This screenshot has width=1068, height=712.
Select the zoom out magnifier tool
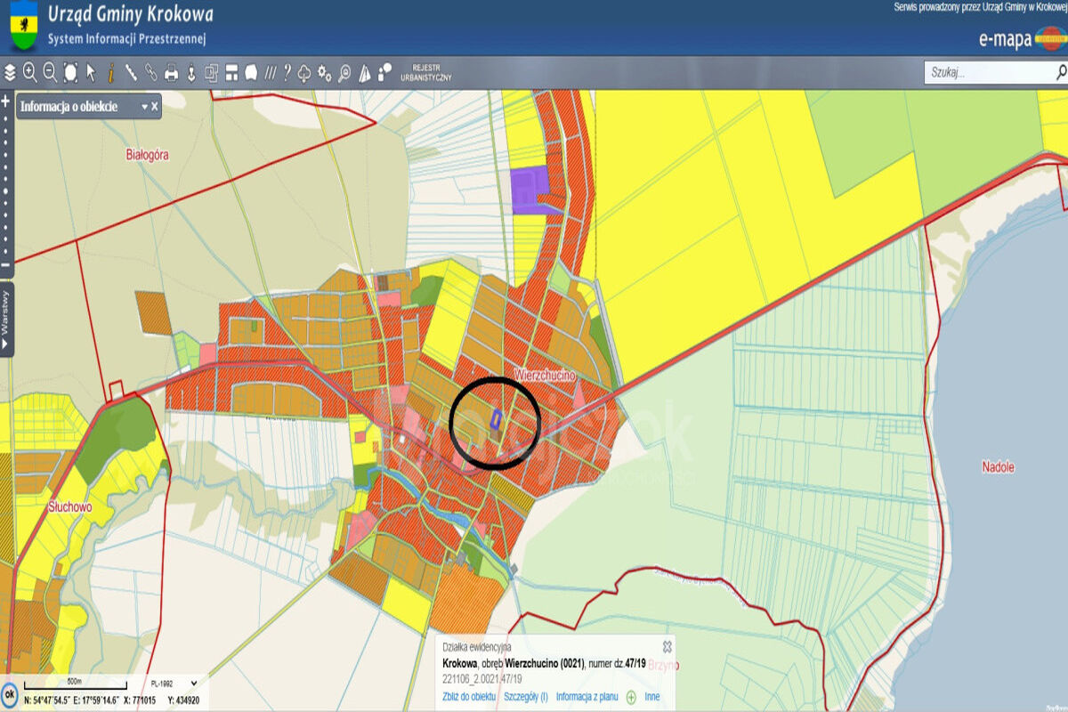coord(50,72)
